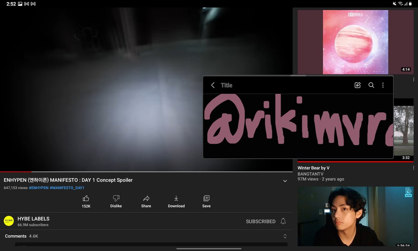Click the SUBSCRIBED button
418x251 pixels.
pyautogui.click(x=261, y=221)
